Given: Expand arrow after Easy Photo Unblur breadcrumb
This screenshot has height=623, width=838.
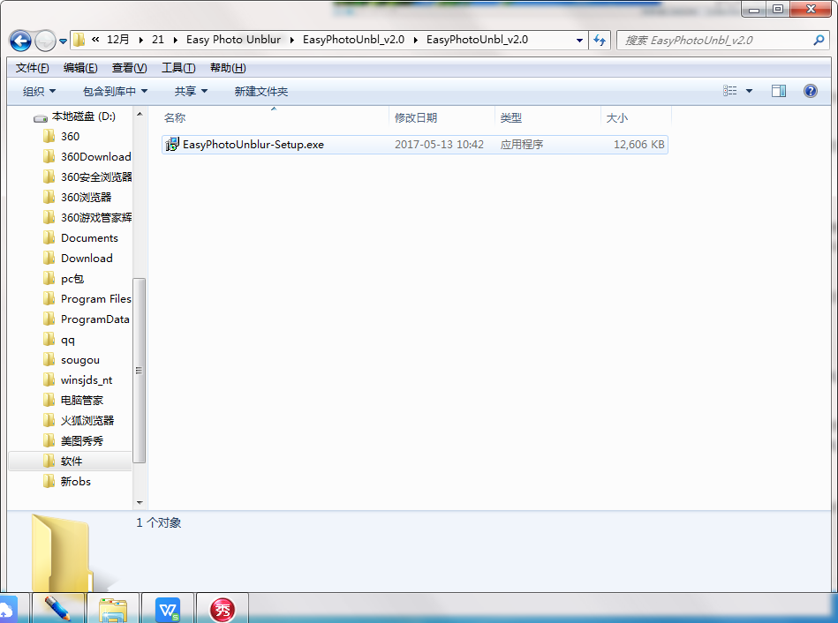Looking at the screenshot, I should tap(291, 40).
